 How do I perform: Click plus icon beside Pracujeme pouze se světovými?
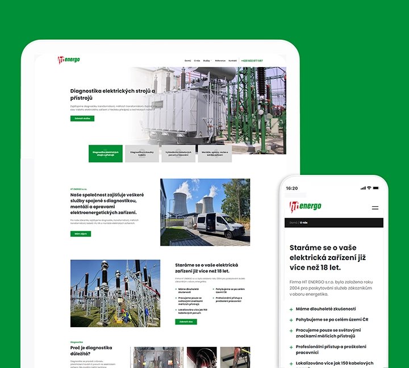pos(291,331)
